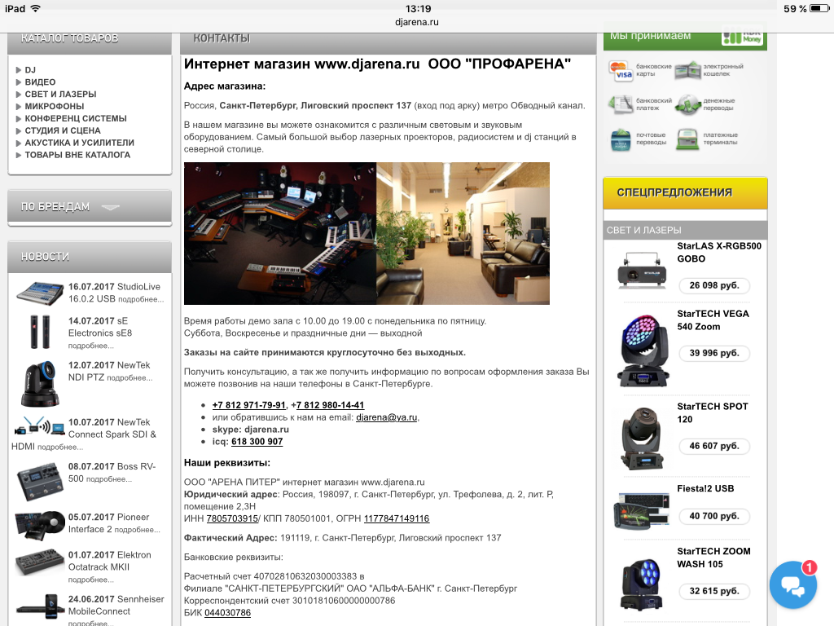This screenshot has height=626, width=834.
Task: Click the postal transfers payment icon
Action: pyautogui.click(x=621, y=140)
